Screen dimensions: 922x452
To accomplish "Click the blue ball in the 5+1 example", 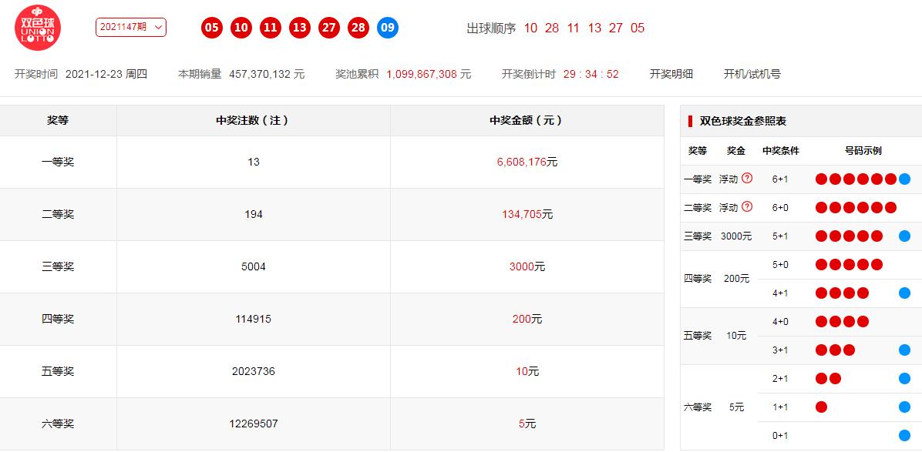I will tap(904, 236).
